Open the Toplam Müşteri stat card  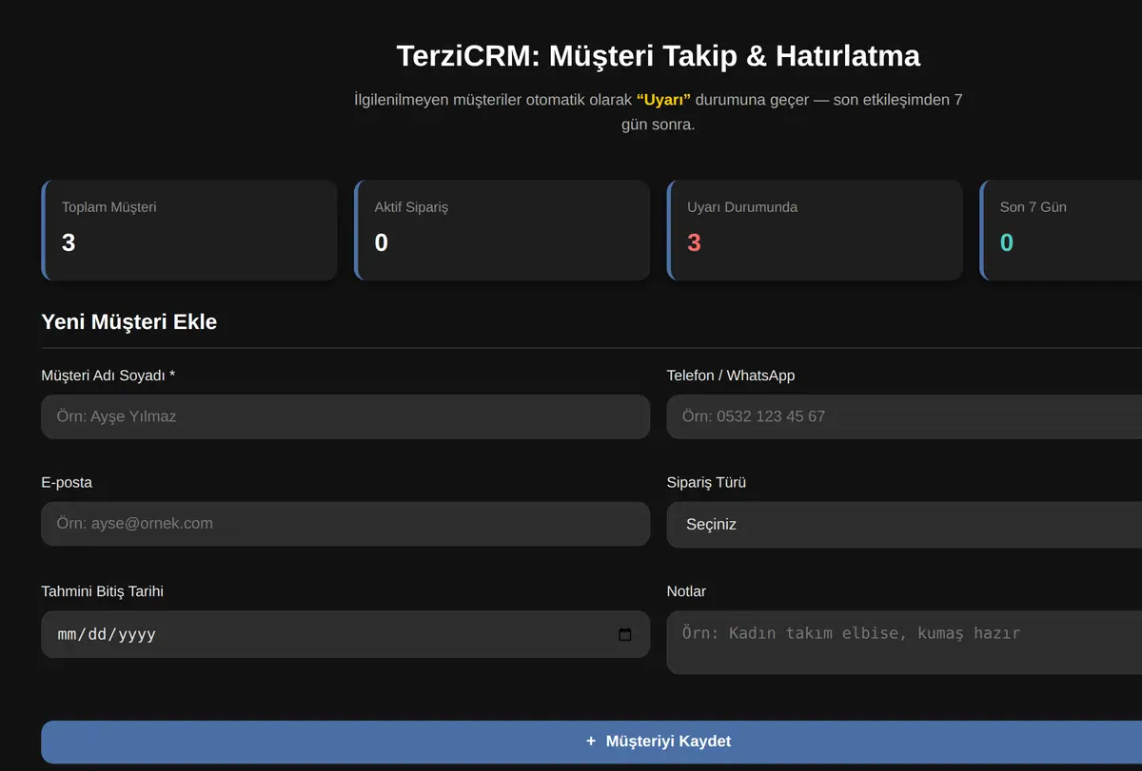(189, 230)
